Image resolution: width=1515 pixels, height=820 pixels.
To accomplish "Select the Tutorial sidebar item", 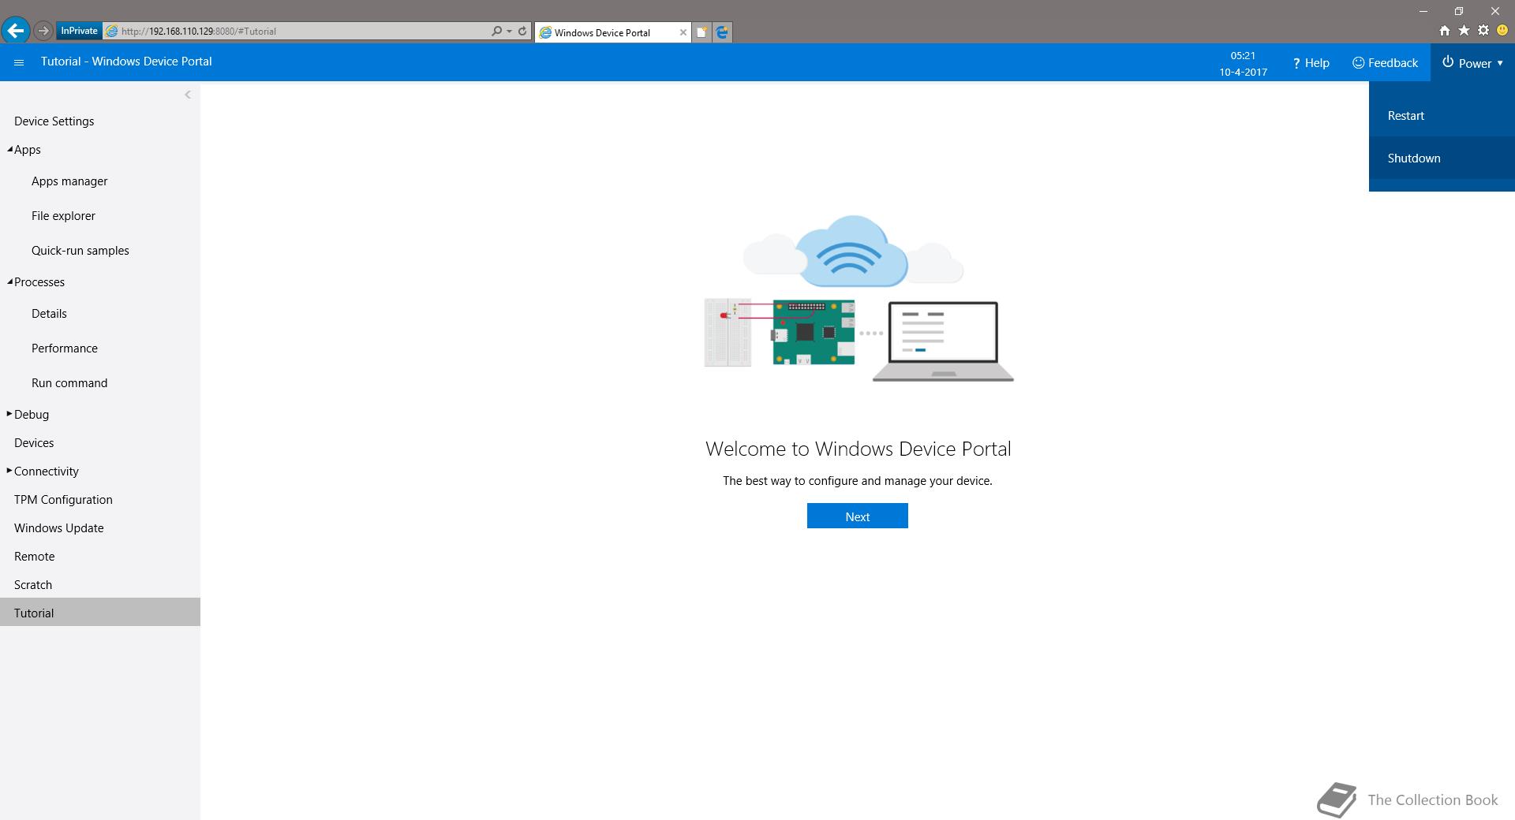I will tap(100, 613).
